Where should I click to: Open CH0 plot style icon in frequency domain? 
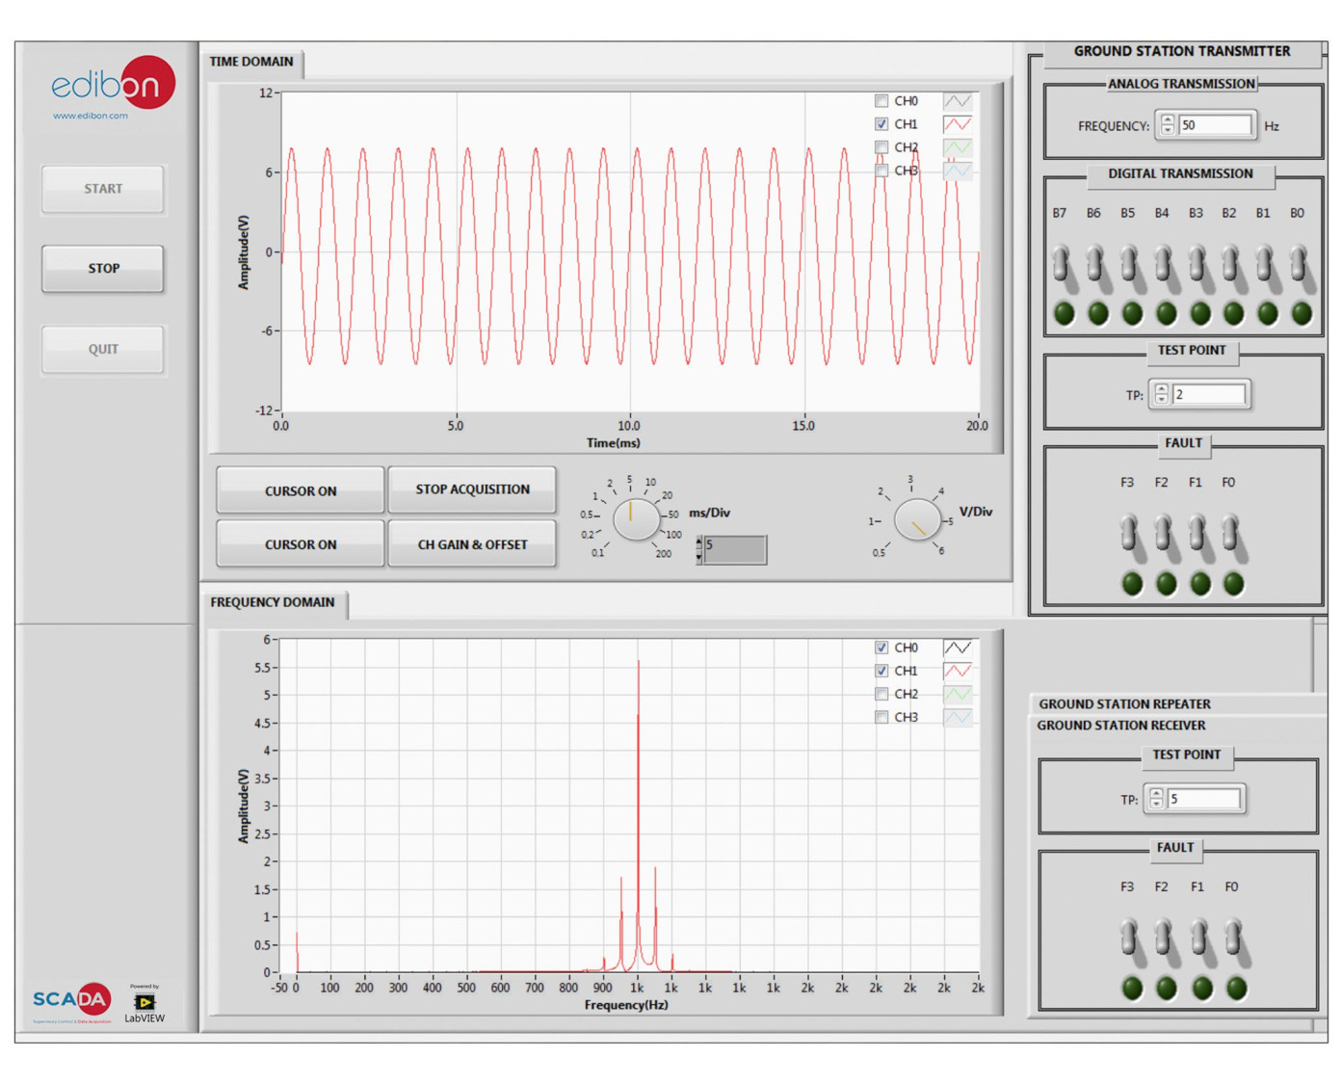point(958,648)
